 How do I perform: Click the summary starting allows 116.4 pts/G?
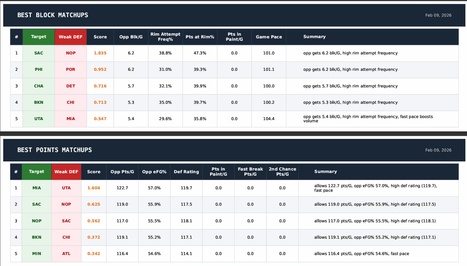pos(362,254)
